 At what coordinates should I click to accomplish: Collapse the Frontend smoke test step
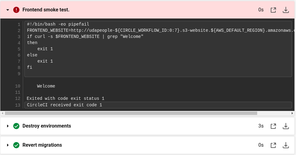[x=8, y=10]
